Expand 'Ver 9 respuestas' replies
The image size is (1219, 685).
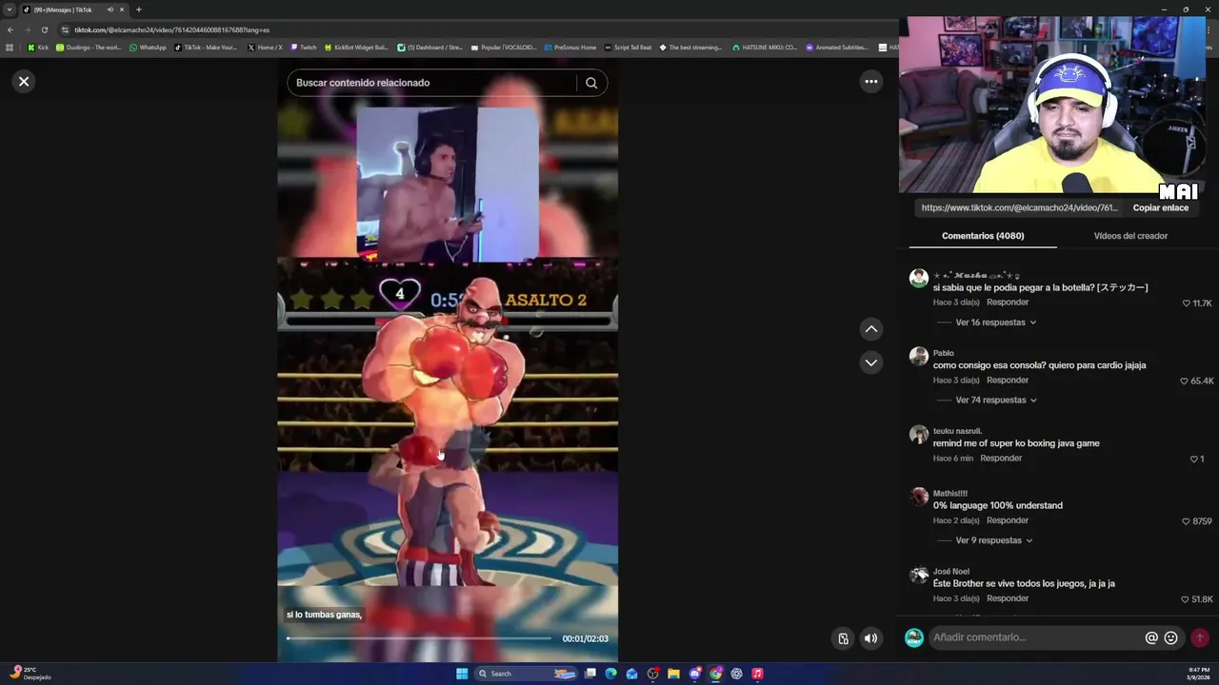993,540
